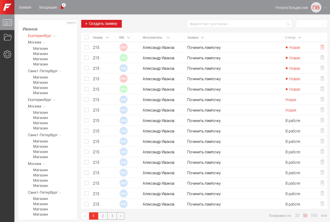Click the search magnifier icon
The height and width of the screenshot is (222, 330).
coord(288,24)
